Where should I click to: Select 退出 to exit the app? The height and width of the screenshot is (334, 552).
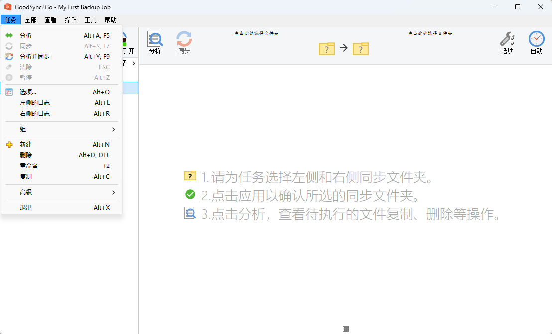(62, 208)
